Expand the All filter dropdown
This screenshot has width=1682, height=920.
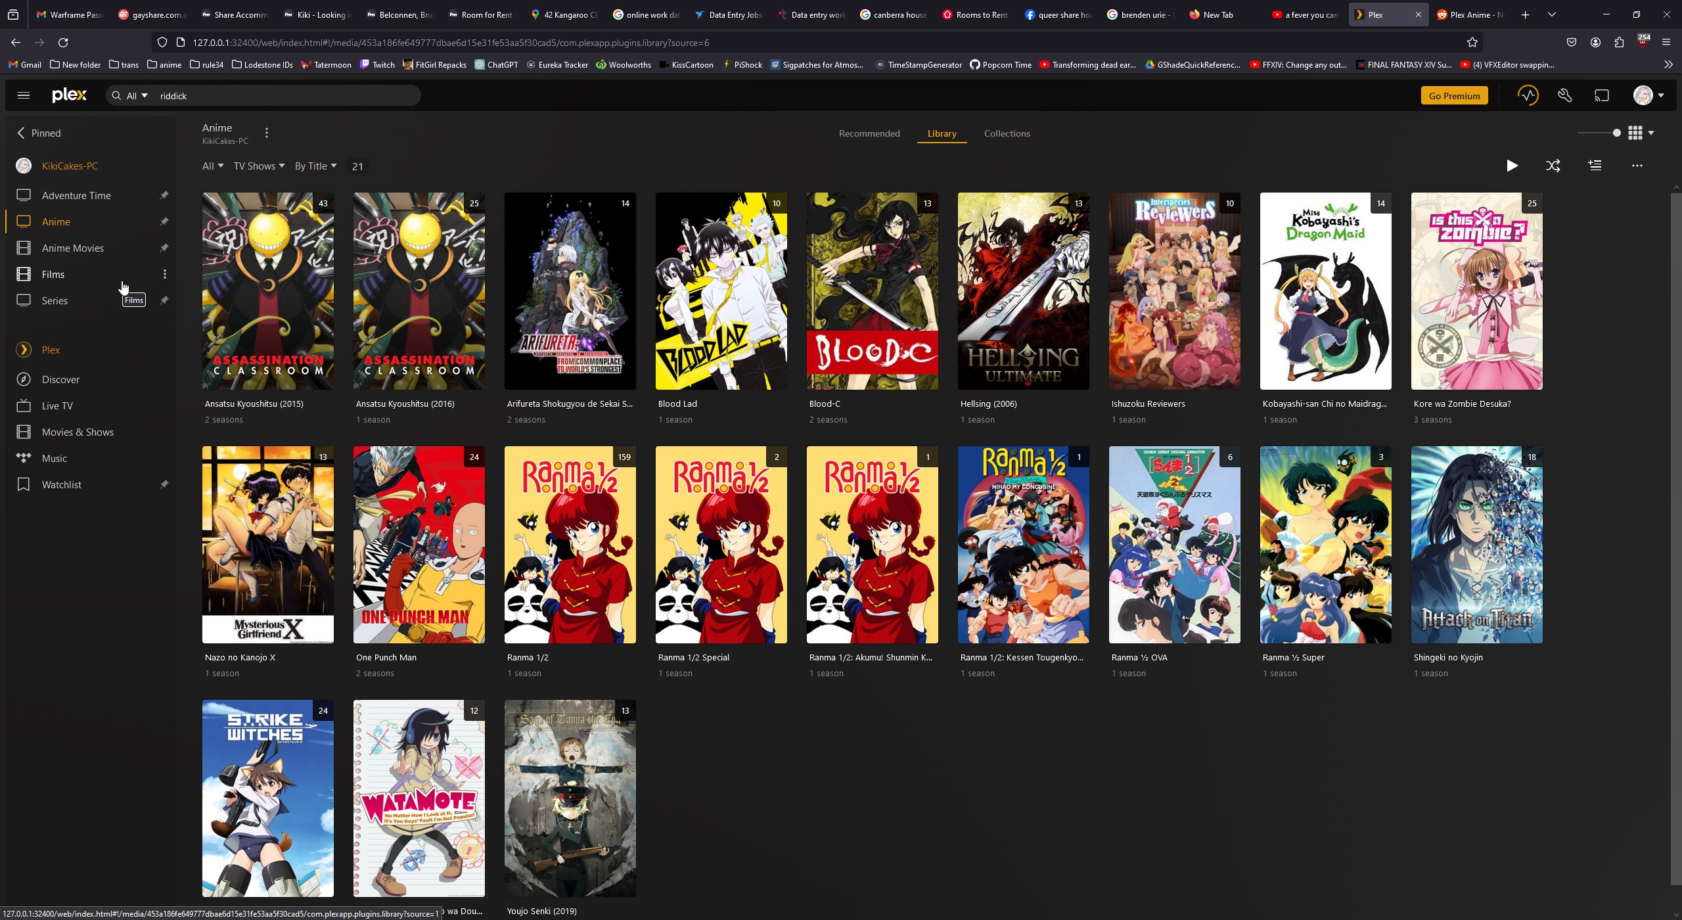tap(213, 166)
